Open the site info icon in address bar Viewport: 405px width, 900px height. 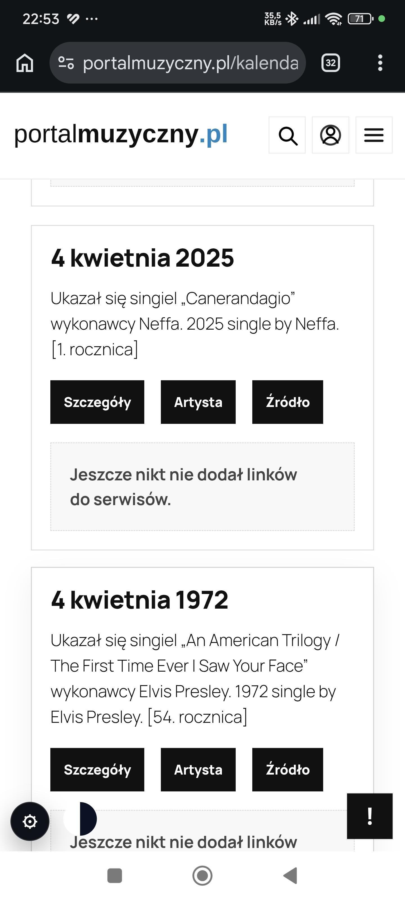[66, 63]
